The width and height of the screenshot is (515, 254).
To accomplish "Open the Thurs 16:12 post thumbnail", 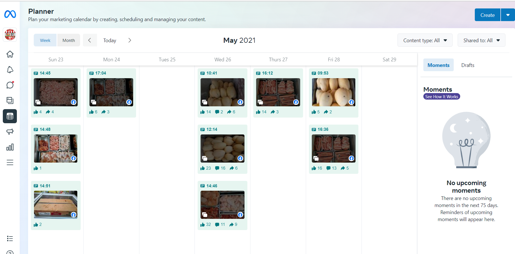I will (278, 92).
